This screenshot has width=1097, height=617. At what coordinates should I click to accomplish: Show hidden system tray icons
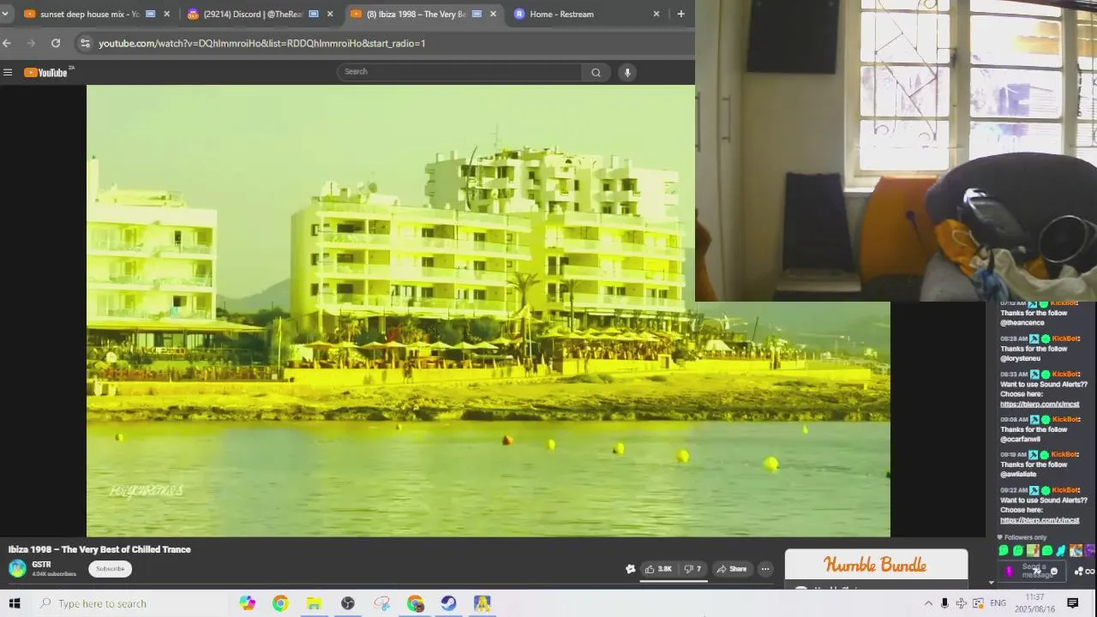928,603
